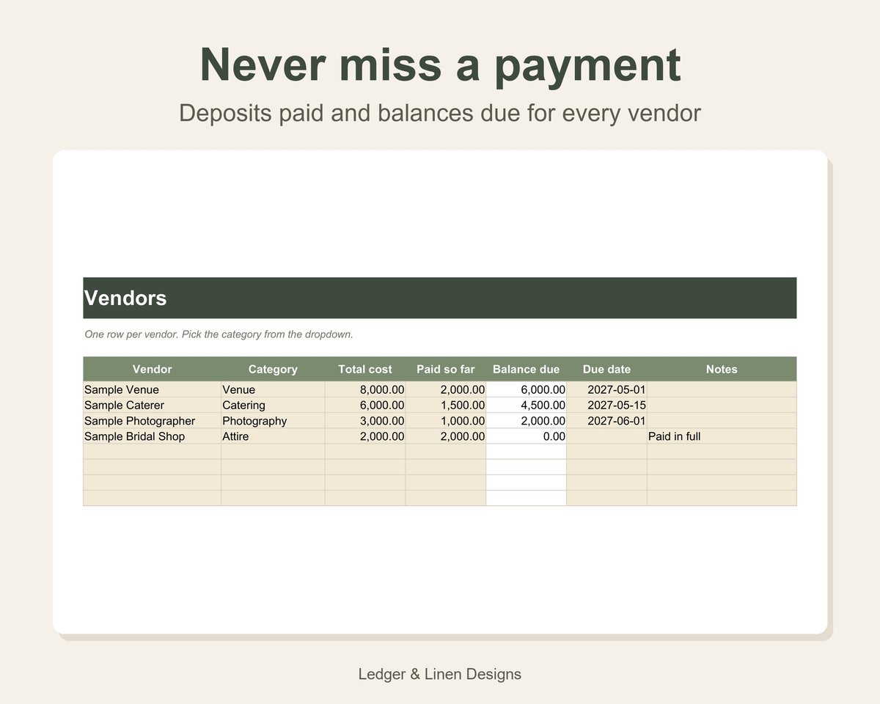The height and width of the screenshot is (704, 880).
Task: Select the "Attire" category cell
Action: click(273, 436)
